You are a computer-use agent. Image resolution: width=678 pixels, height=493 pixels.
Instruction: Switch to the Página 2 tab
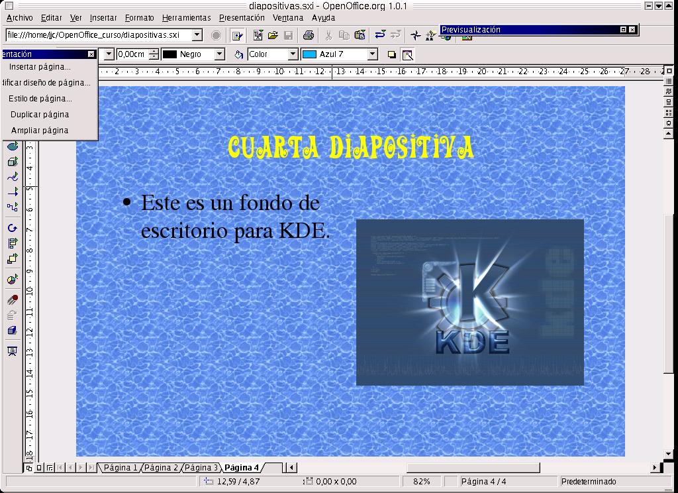coord(161,468)
